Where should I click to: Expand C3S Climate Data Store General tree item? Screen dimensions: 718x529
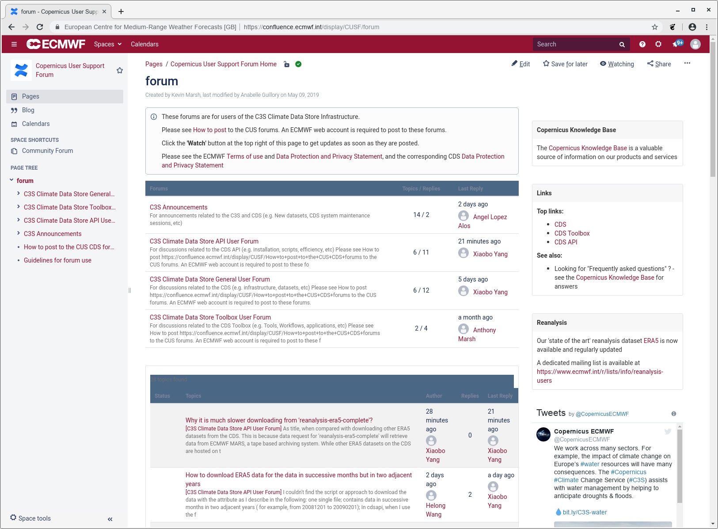pos(18,194)
